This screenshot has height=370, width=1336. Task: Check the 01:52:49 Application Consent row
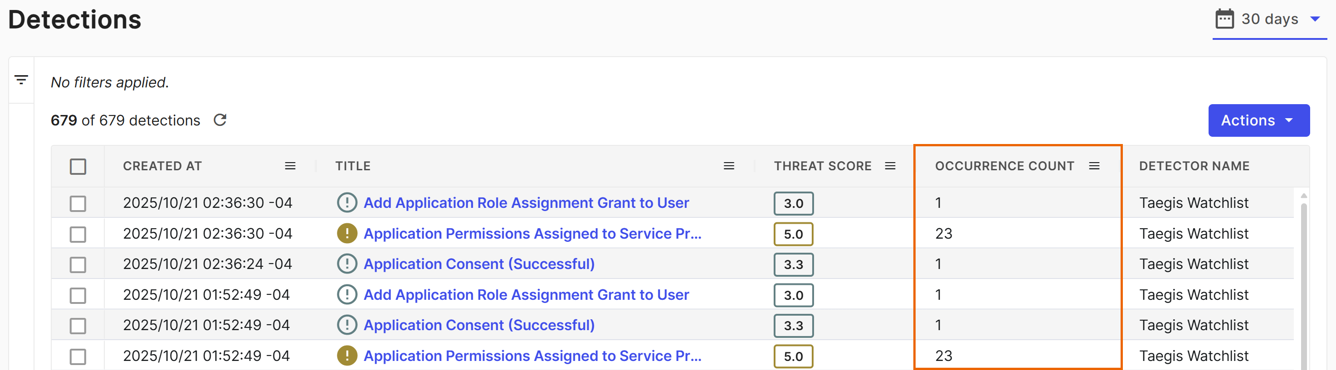pyautogui.click(x=78, y=326)
